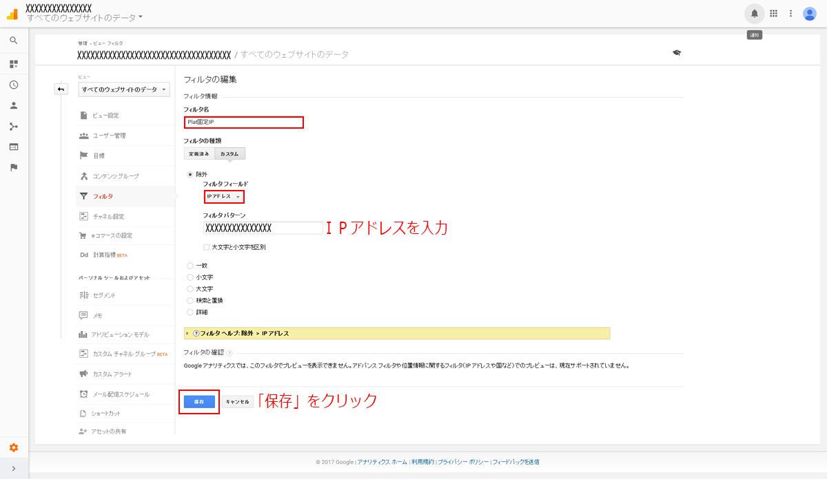Open the アナリティクス ホーム footer link
Image resolution: width=827 pixels, height=479 pixels.
(382, 462)
